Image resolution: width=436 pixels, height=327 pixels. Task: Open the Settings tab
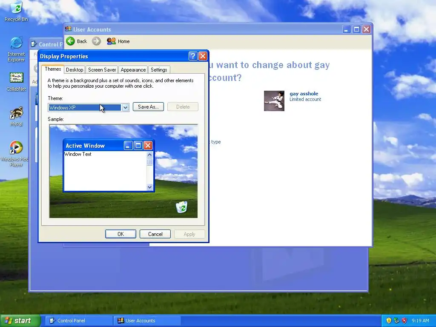coord(159,70)
